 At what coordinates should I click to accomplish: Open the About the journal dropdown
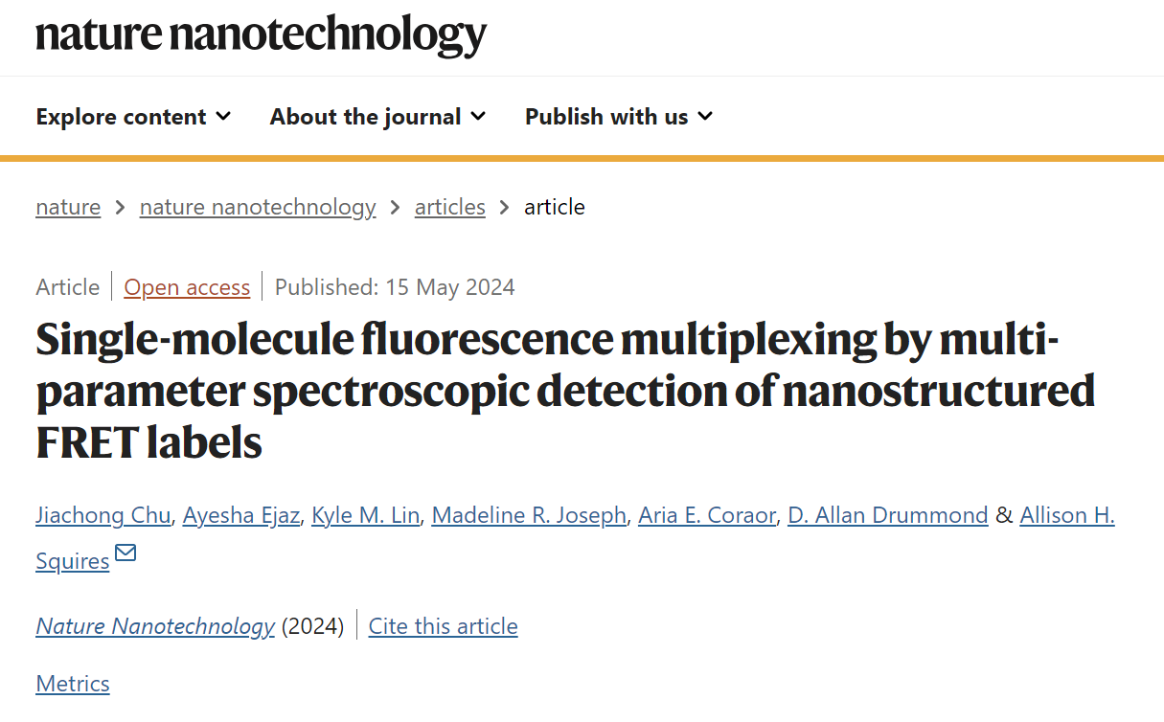377,117
